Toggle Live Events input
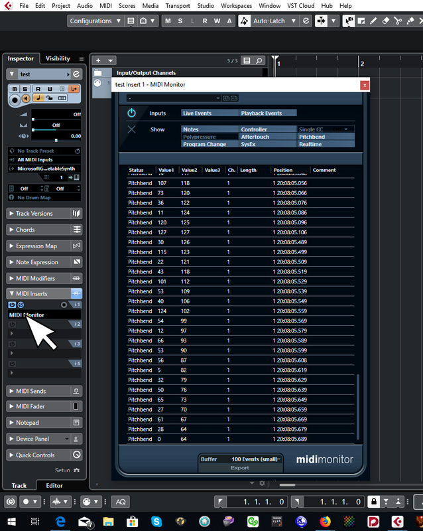The width and height of the screenshot is (423, 531). [x=210, y=113]
